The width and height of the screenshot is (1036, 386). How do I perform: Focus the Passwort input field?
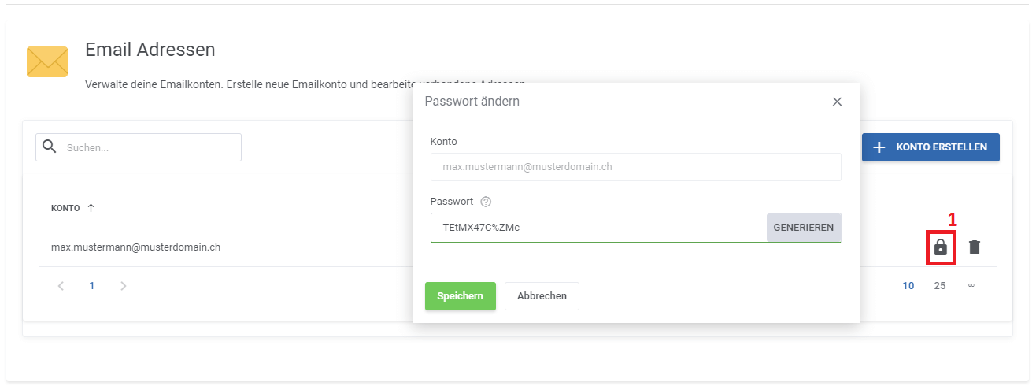click(x=598, y=228)
